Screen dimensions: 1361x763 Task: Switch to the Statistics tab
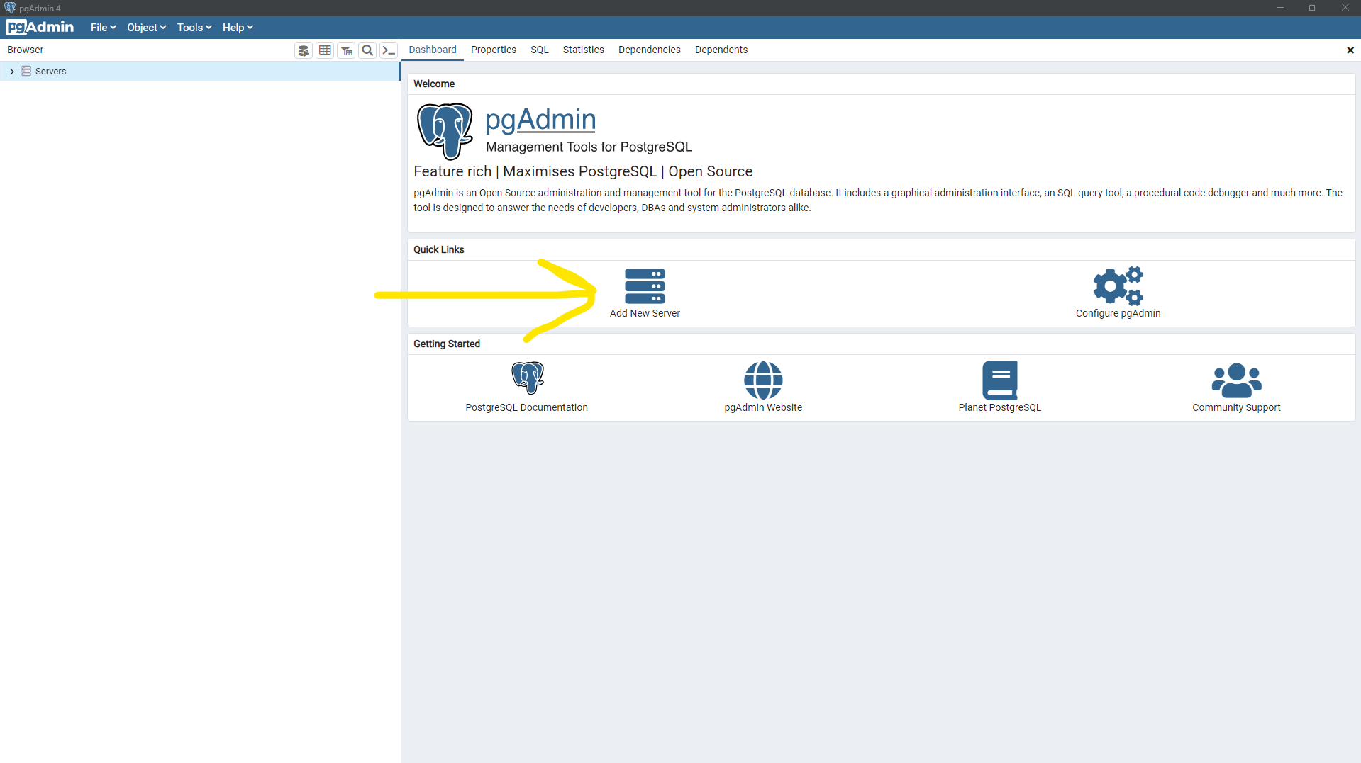pyautogui.click(x=583, y=50)
